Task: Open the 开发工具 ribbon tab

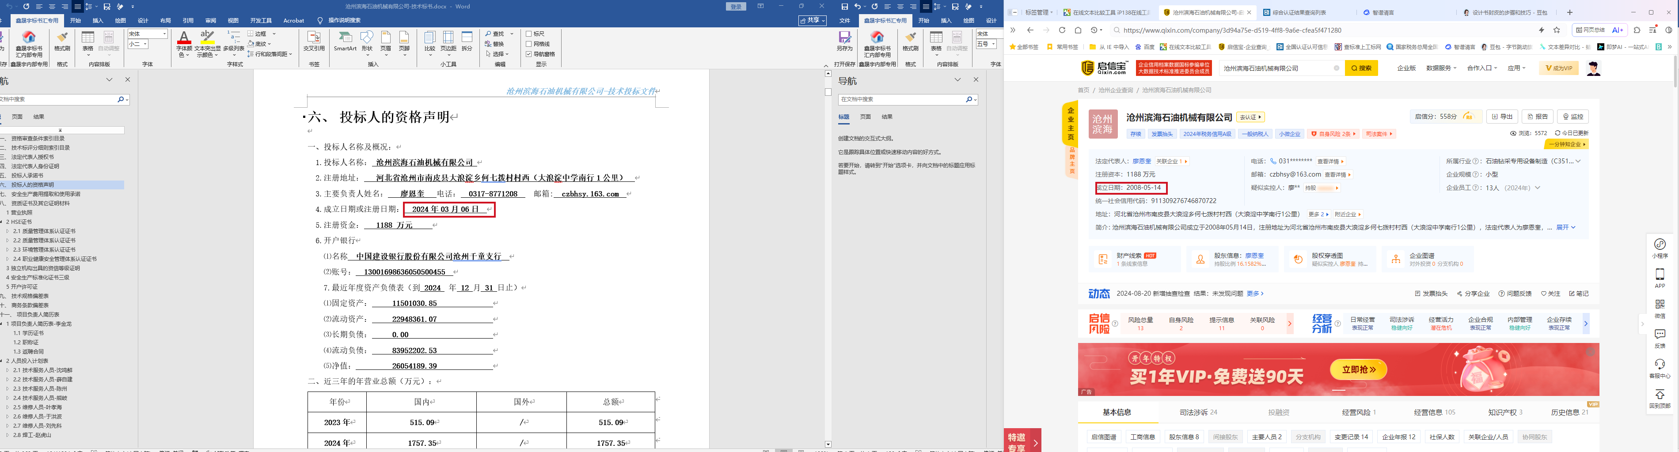Action: (261, 20)
